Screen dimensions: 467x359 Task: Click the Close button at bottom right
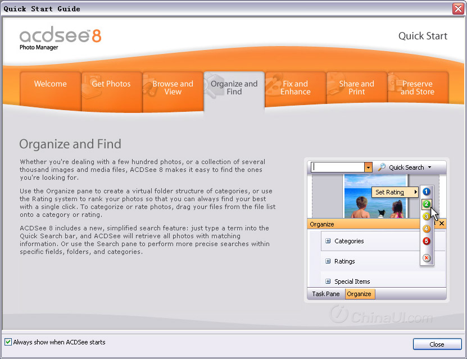point(437,344)
